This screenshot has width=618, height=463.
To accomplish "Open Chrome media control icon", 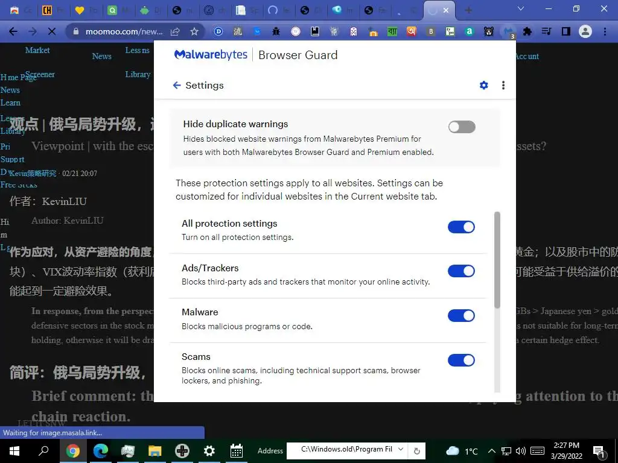I will click(x=547, y=31).
